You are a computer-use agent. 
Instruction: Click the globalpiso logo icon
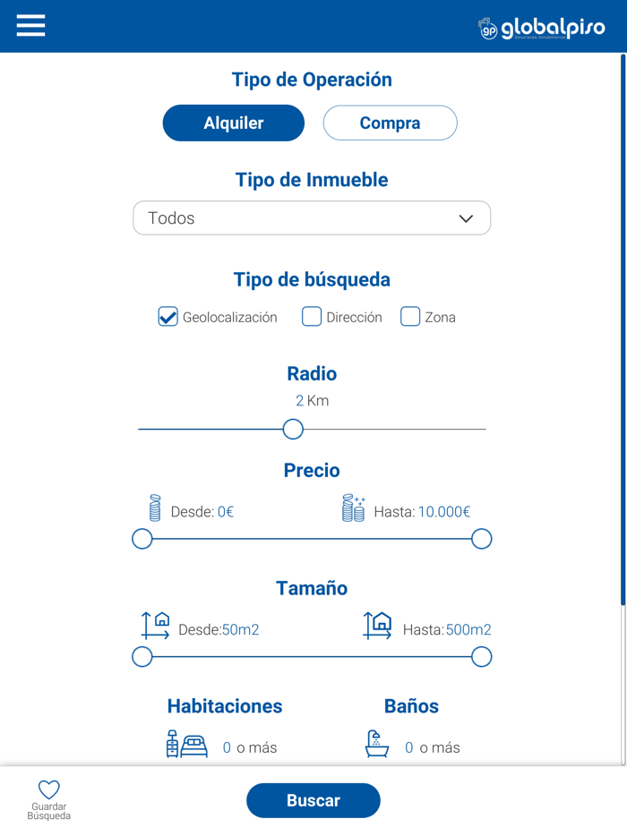click(488, 26)
